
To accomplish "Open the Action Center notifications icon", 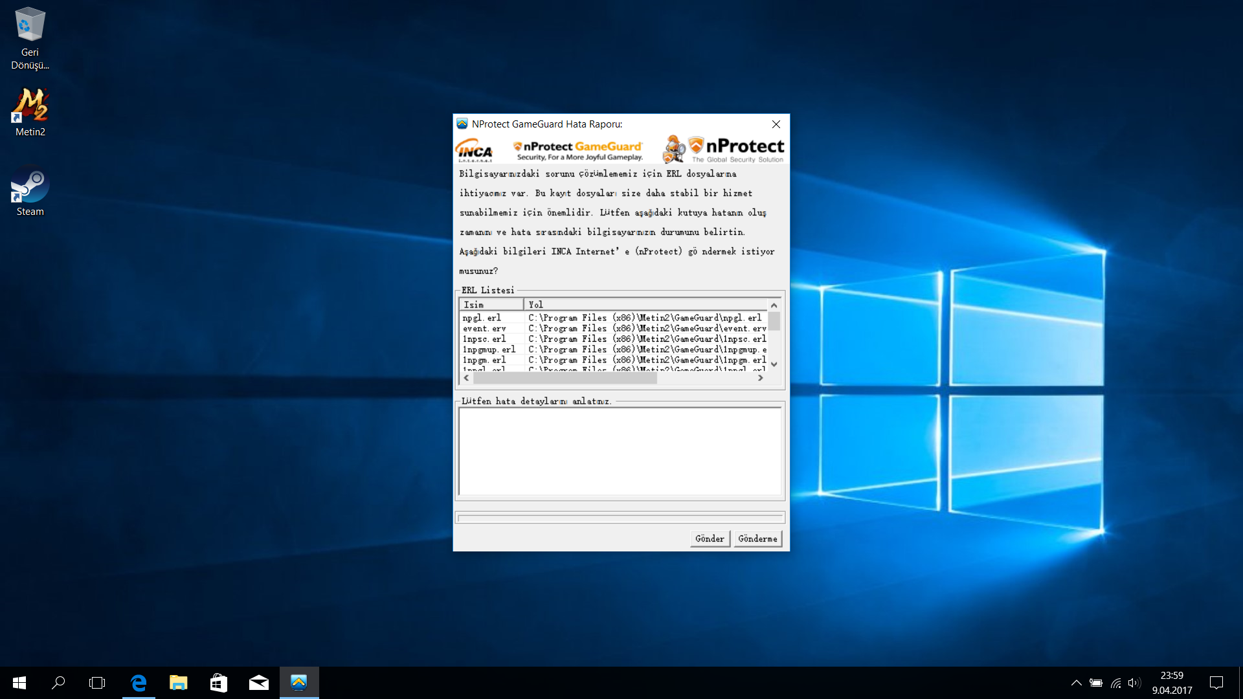I will tap(1216, 683).
